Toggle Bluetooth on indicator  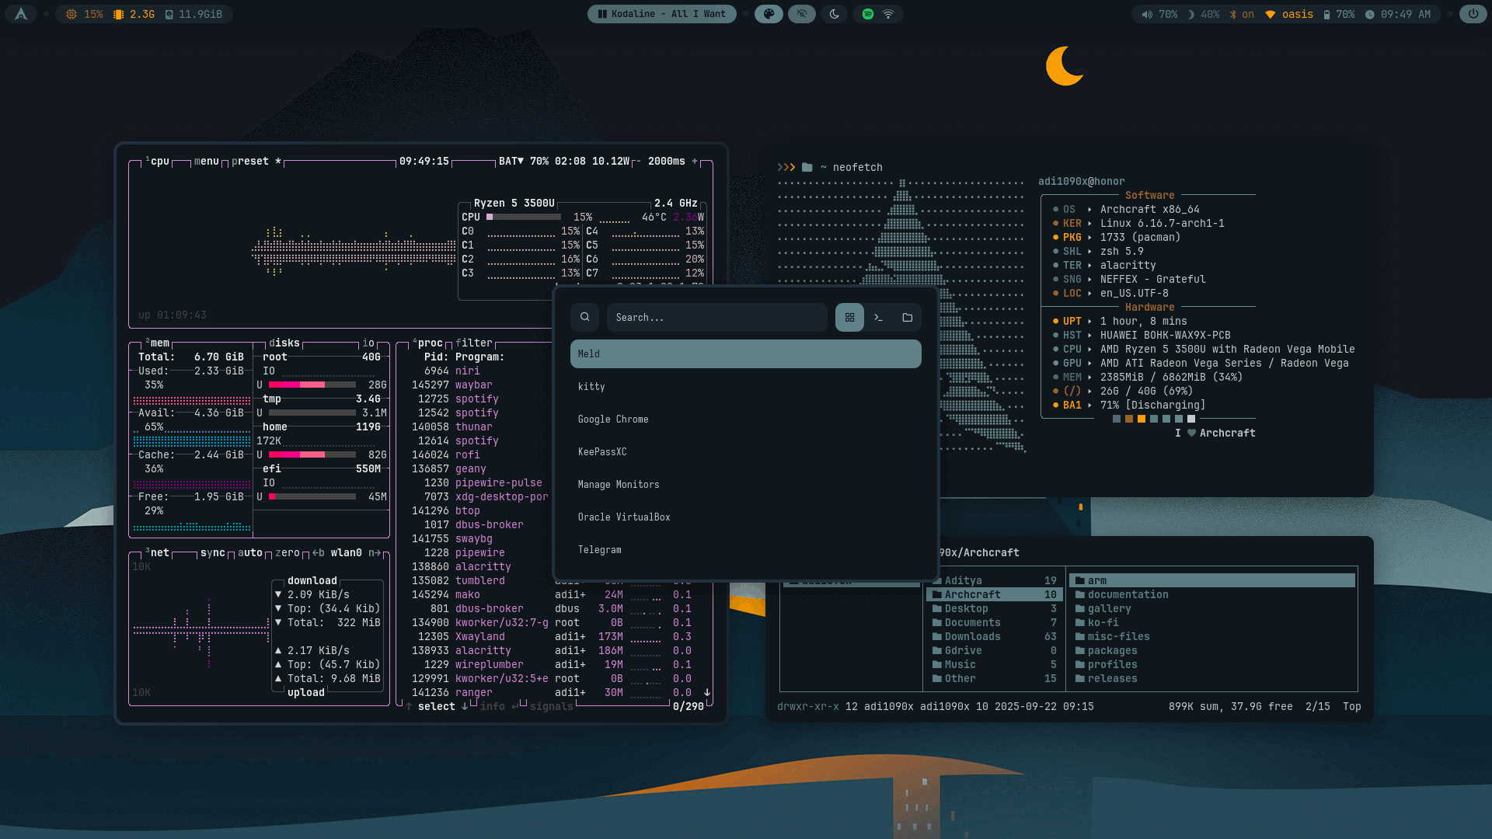pyautogui.click(x=1243, y=14)
